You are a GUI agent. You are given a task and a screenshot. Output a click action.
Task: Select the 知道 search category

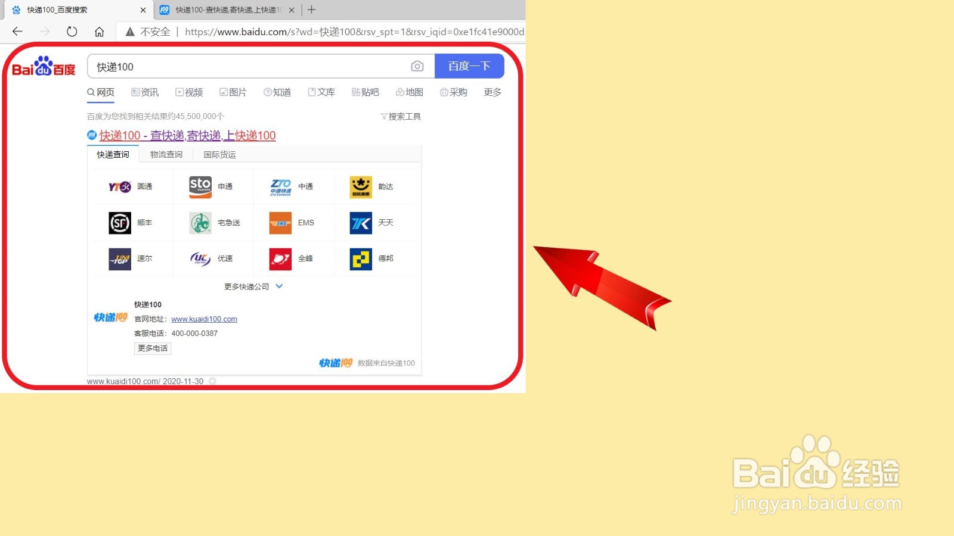277,92
